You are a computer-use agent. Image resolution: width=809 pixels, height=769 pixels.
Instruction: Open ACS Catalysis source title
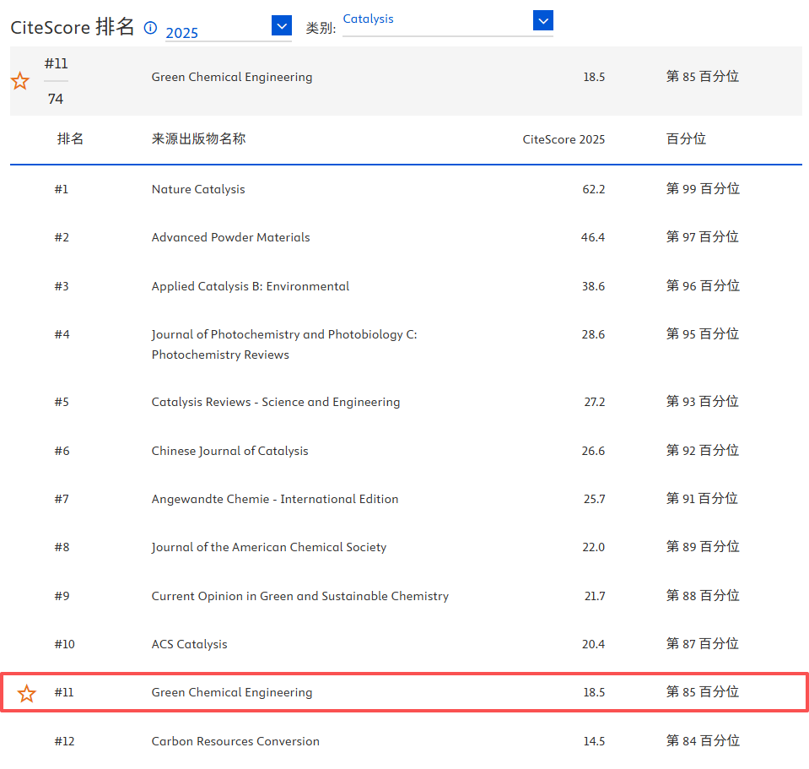point(189,644)
